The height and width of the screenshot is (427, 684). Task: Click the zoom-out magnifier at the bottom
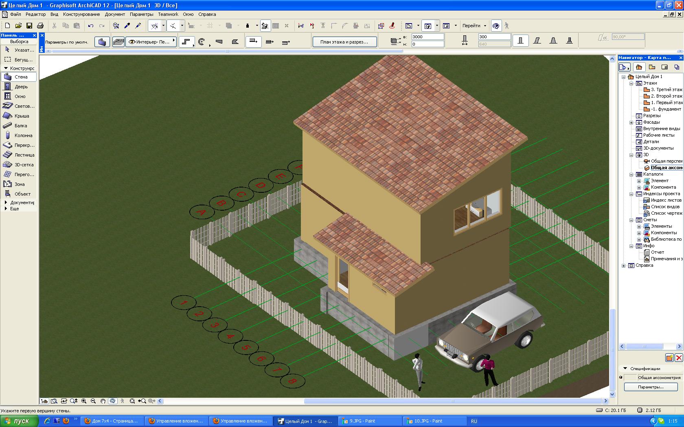(x=93, y=401)
